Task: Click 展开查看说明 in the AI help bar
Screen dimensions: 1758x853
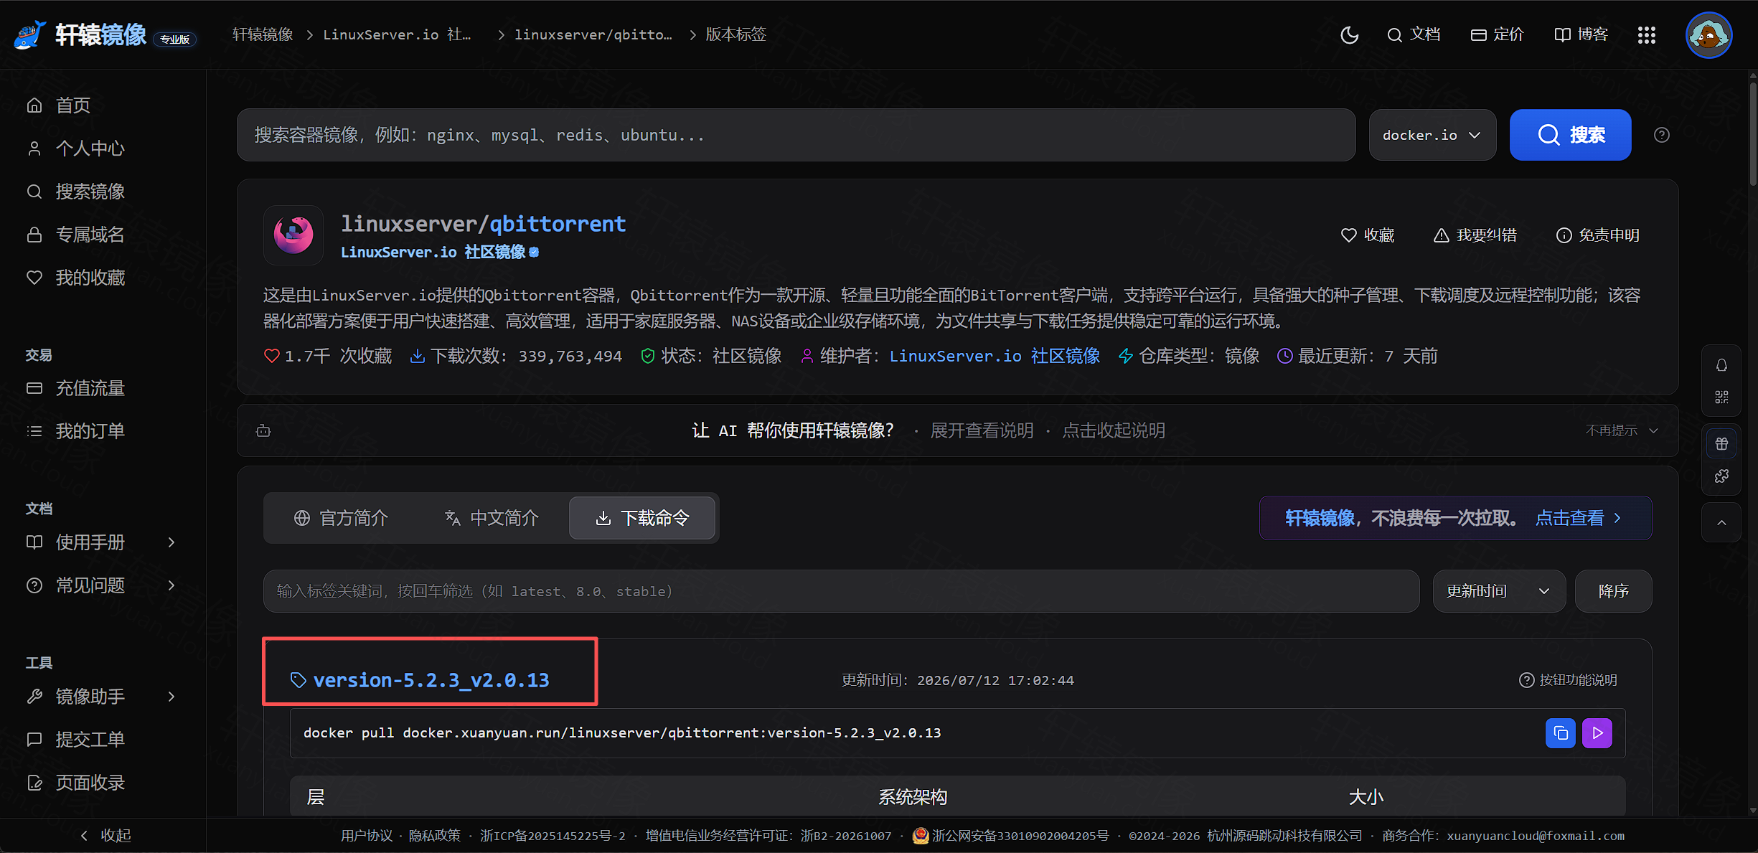Action: [x=982, y=430]
